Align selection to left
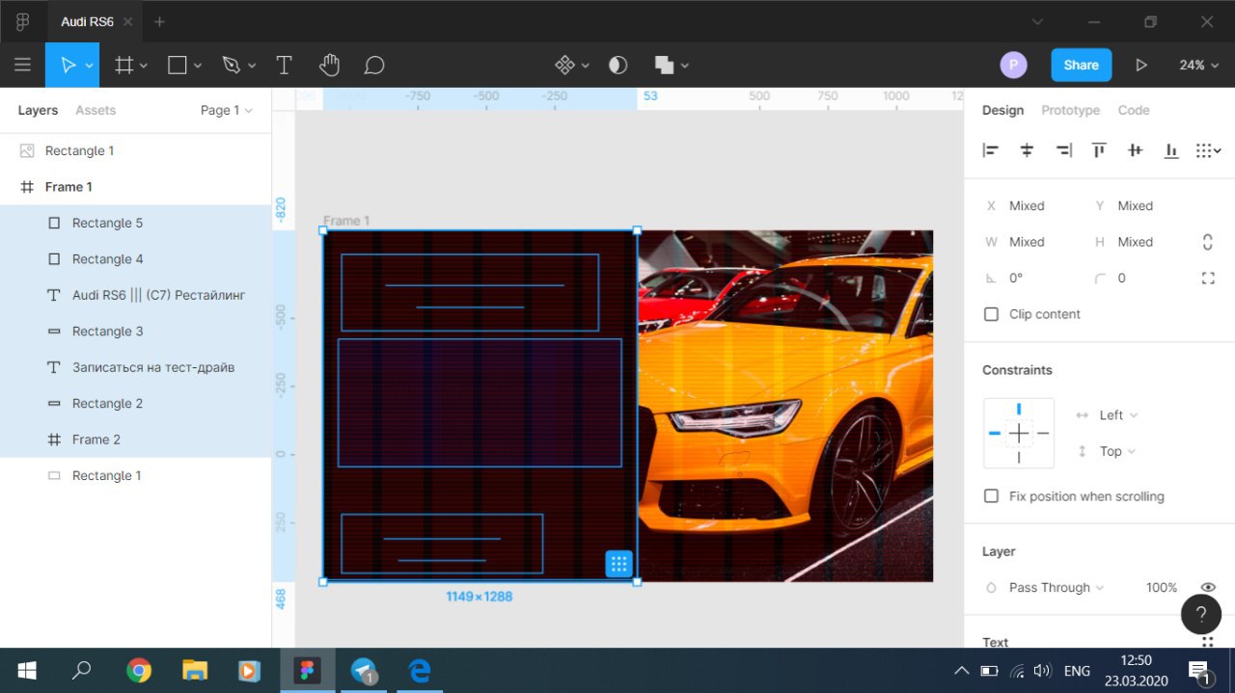1235x693 pixels. (x=991, y=150)
